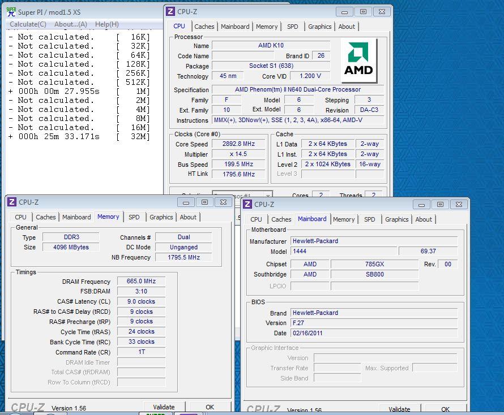Click the Package value 'Socket S1 (638)'

click(271, 66)
